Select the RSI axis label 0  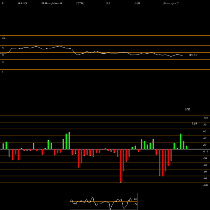coord(2,72)
